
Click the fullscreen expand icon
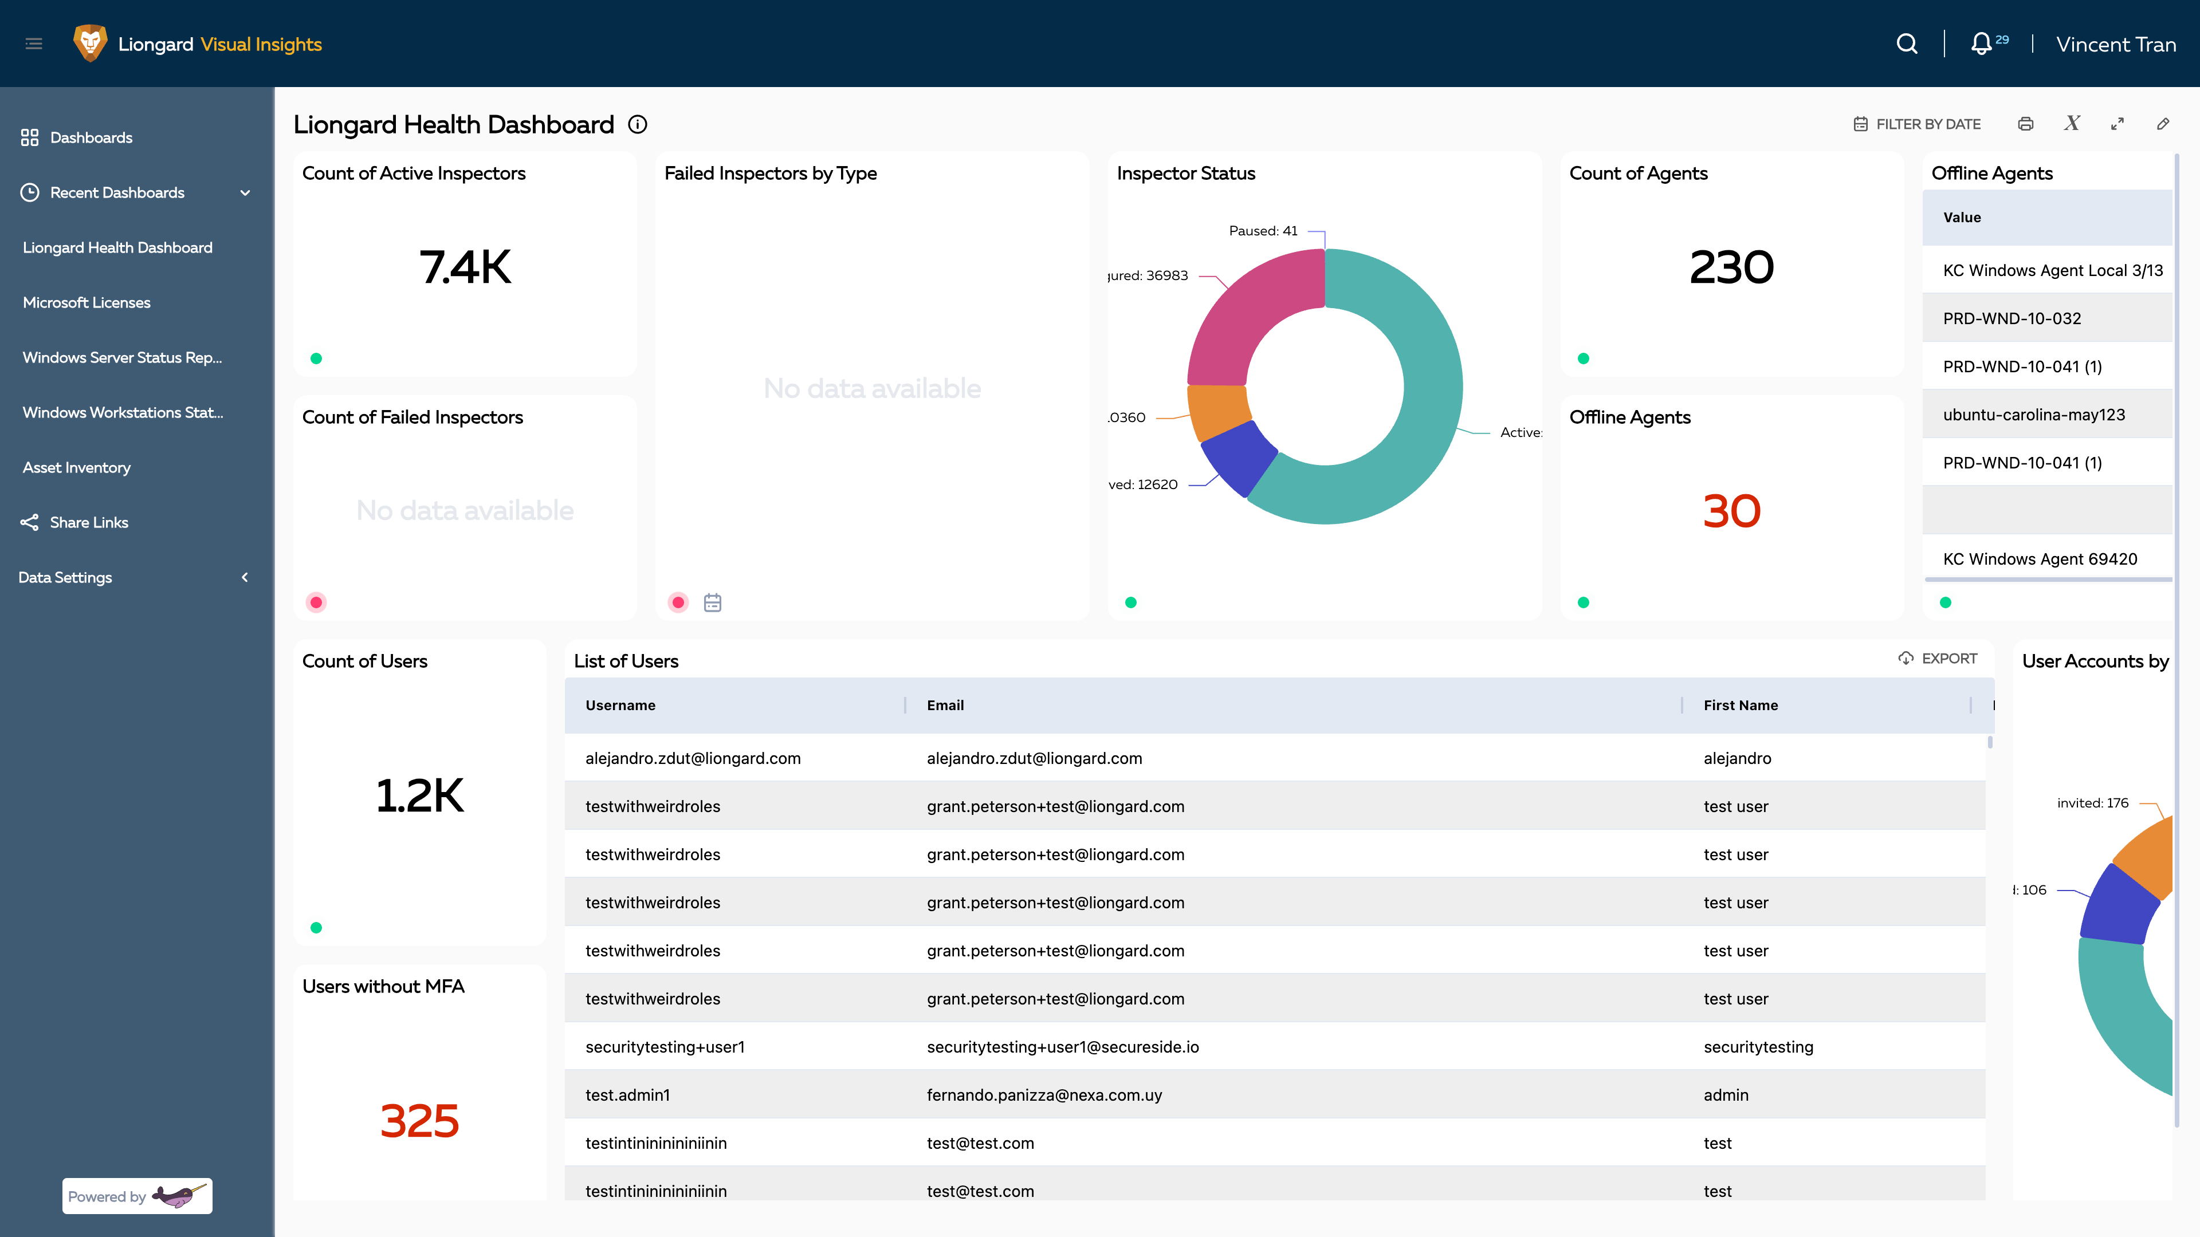pyautogui.click(x=2117, y=124)
